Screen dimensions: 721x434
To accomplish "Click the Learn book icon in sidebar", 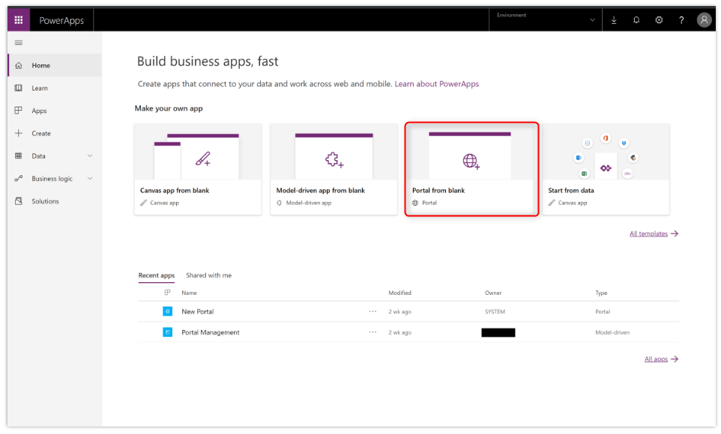I will [19, 88].
